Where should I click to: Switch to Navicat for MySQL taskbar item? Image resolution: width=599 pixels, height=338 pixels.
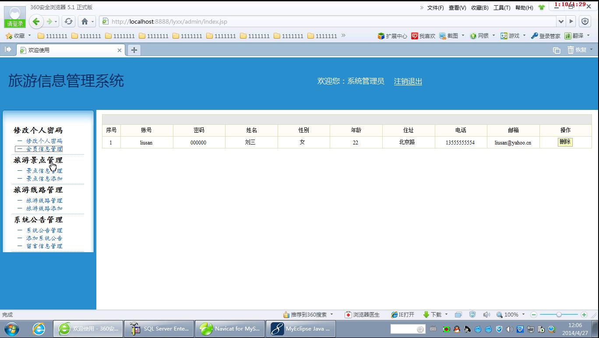(229, 328)
